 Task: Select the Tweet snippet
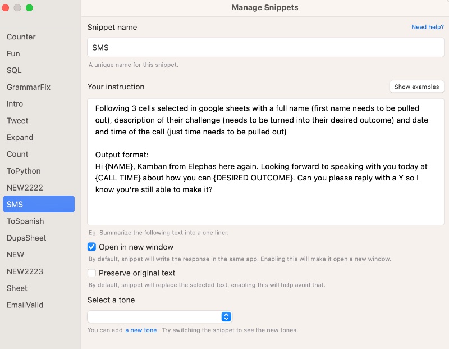pyautogui.click(x=17, y=121)
